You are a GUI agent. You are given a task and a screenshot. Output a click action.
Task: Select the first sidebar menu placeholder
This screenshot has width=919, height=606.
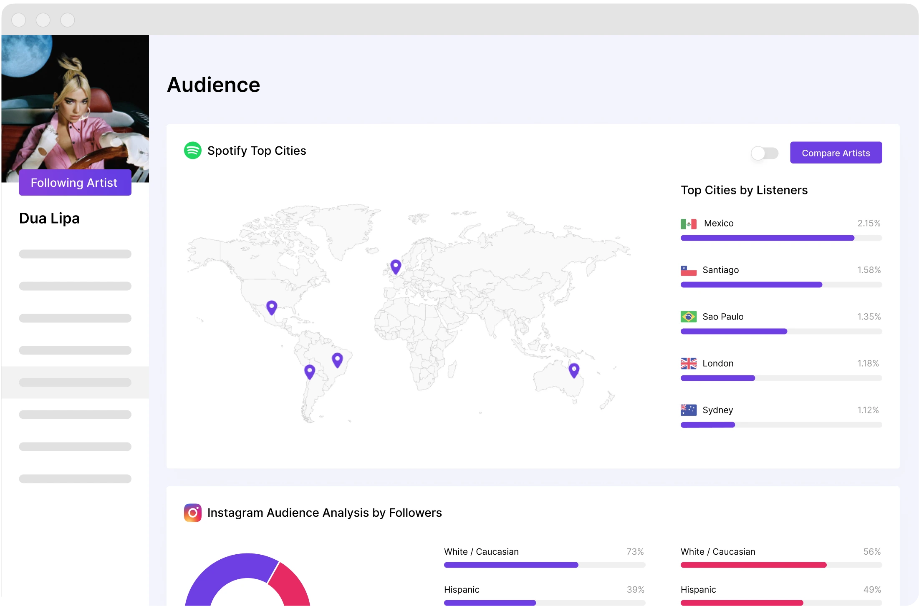tap(75, 254)
